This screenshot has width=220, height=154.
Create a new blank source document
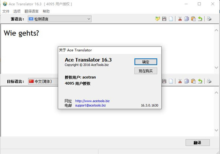click(x=171, y=19)
